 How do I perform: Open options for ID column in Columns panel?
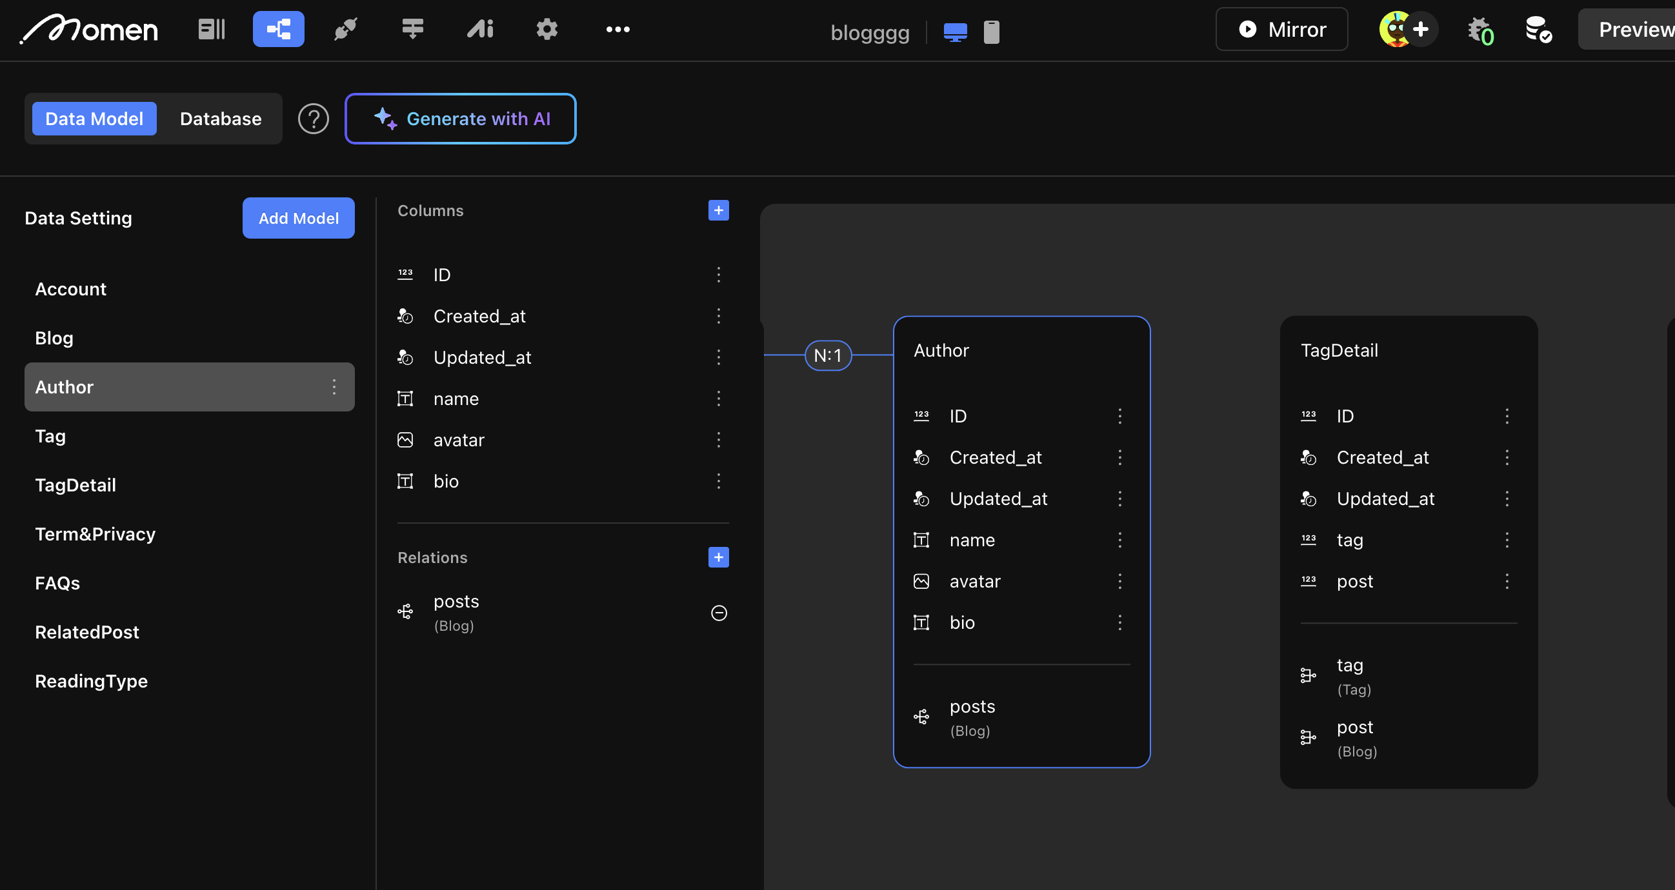click(719, 275)
